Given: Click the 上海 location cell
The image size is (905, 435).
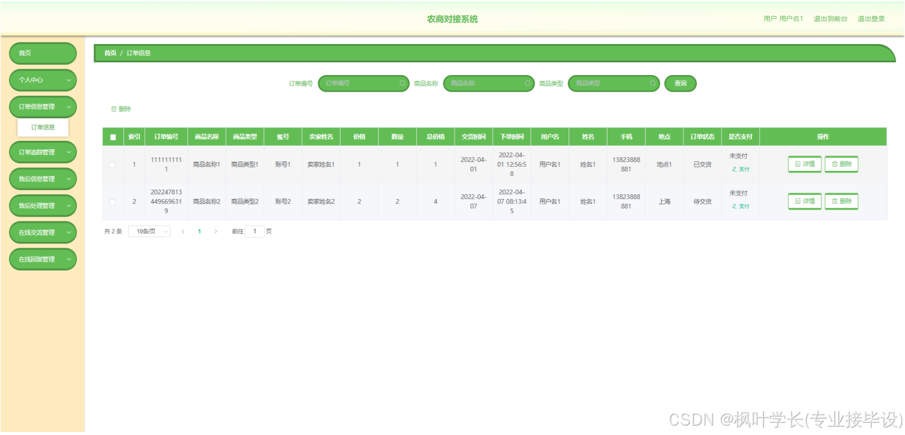Looking at the screenshot, I should click(x=664, y=202).
